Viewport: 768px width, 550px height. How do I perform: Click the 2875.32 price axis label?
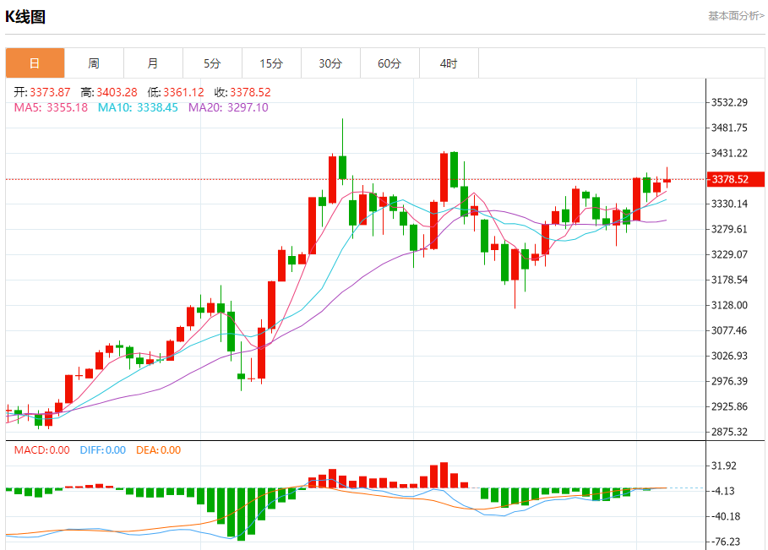729,432
